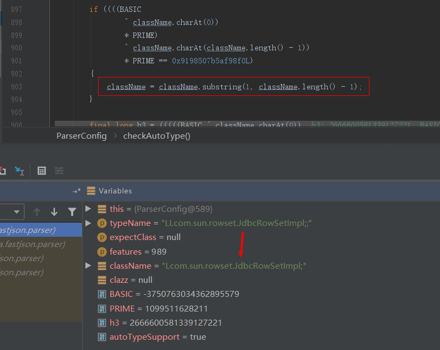Click the primitive icon beside PRIME
This screenshot has width=440, height=350.
click(x=102, y=309)
